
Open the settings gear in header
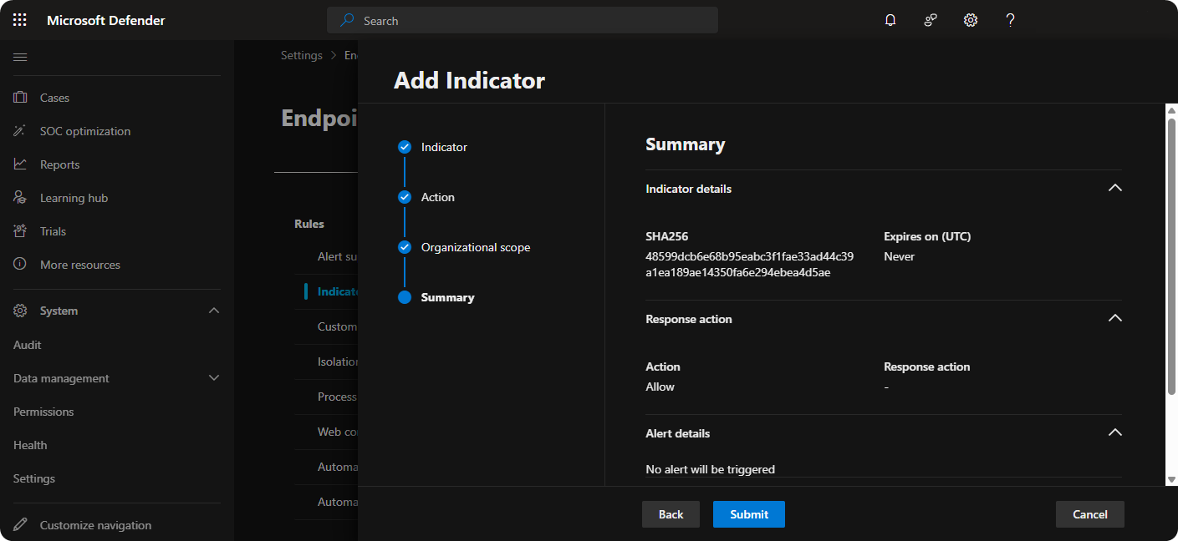point(971,20)
